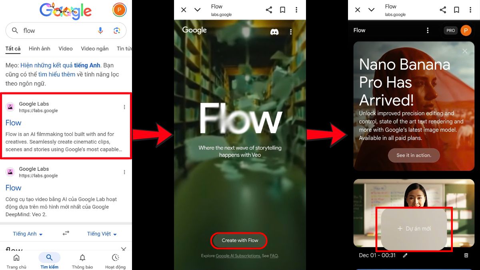This screenshot has height=270, width=480.
Task: Tap the Create with Flow button
Action: click(239, 240)
